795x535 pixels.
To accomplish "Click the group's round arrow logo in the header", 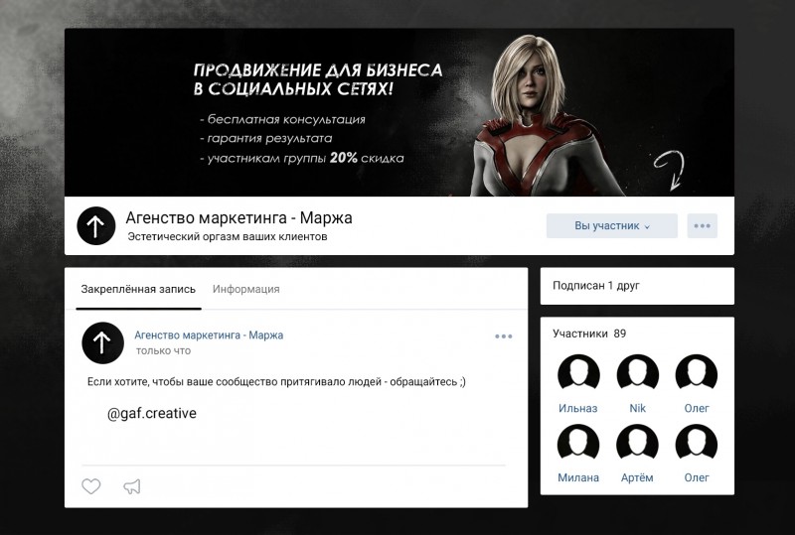I will 96,226.
